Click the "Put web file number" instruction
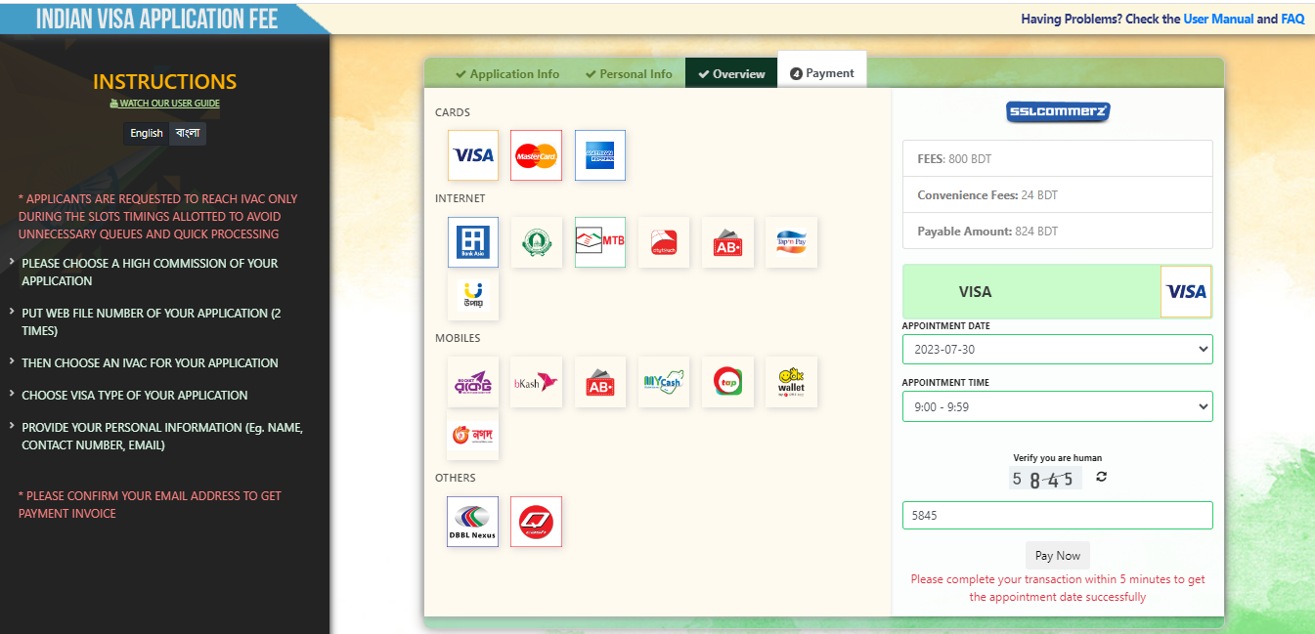The width and height of the screenshot is (1315, 634). (x=152, y=322)
